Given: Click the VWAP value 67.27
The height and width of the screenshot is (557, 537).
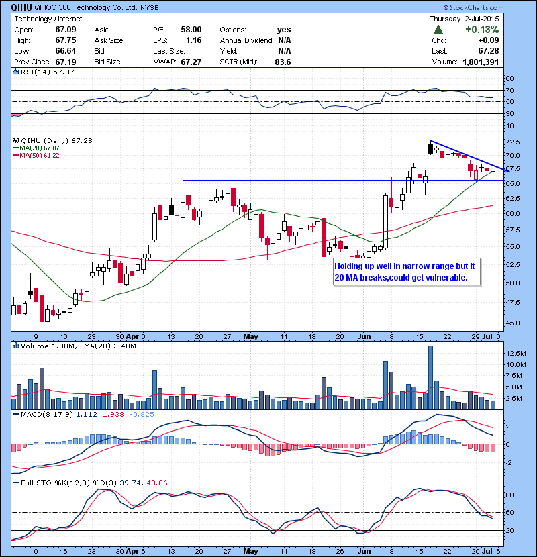Looking at the screenshot, I should point(191,62).
